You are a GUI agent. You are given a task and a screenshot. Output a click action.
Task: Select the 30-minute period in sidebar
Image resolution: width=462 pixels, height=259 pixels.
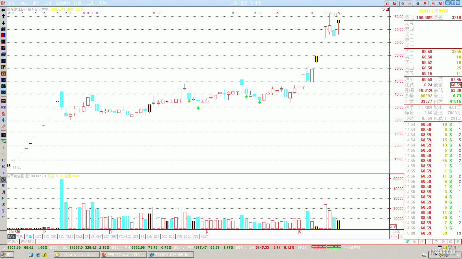pyautogui.click(x=3, y=167)
